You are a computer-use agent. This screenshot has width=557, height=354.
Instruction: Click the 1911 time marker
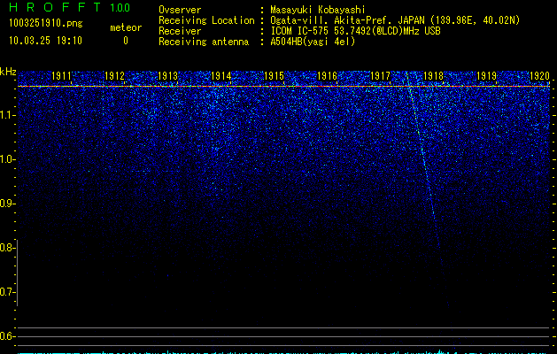[61, 76]
